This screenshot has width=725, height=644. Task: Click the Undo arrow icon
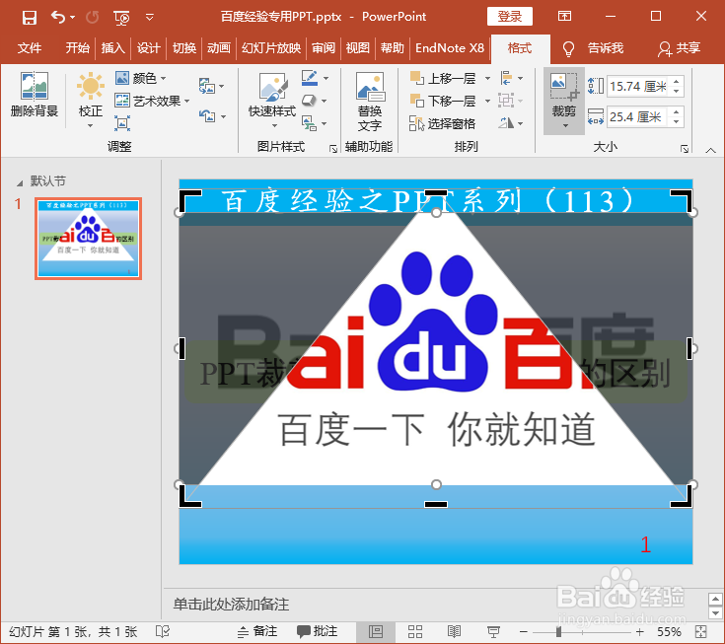(58, 17)
